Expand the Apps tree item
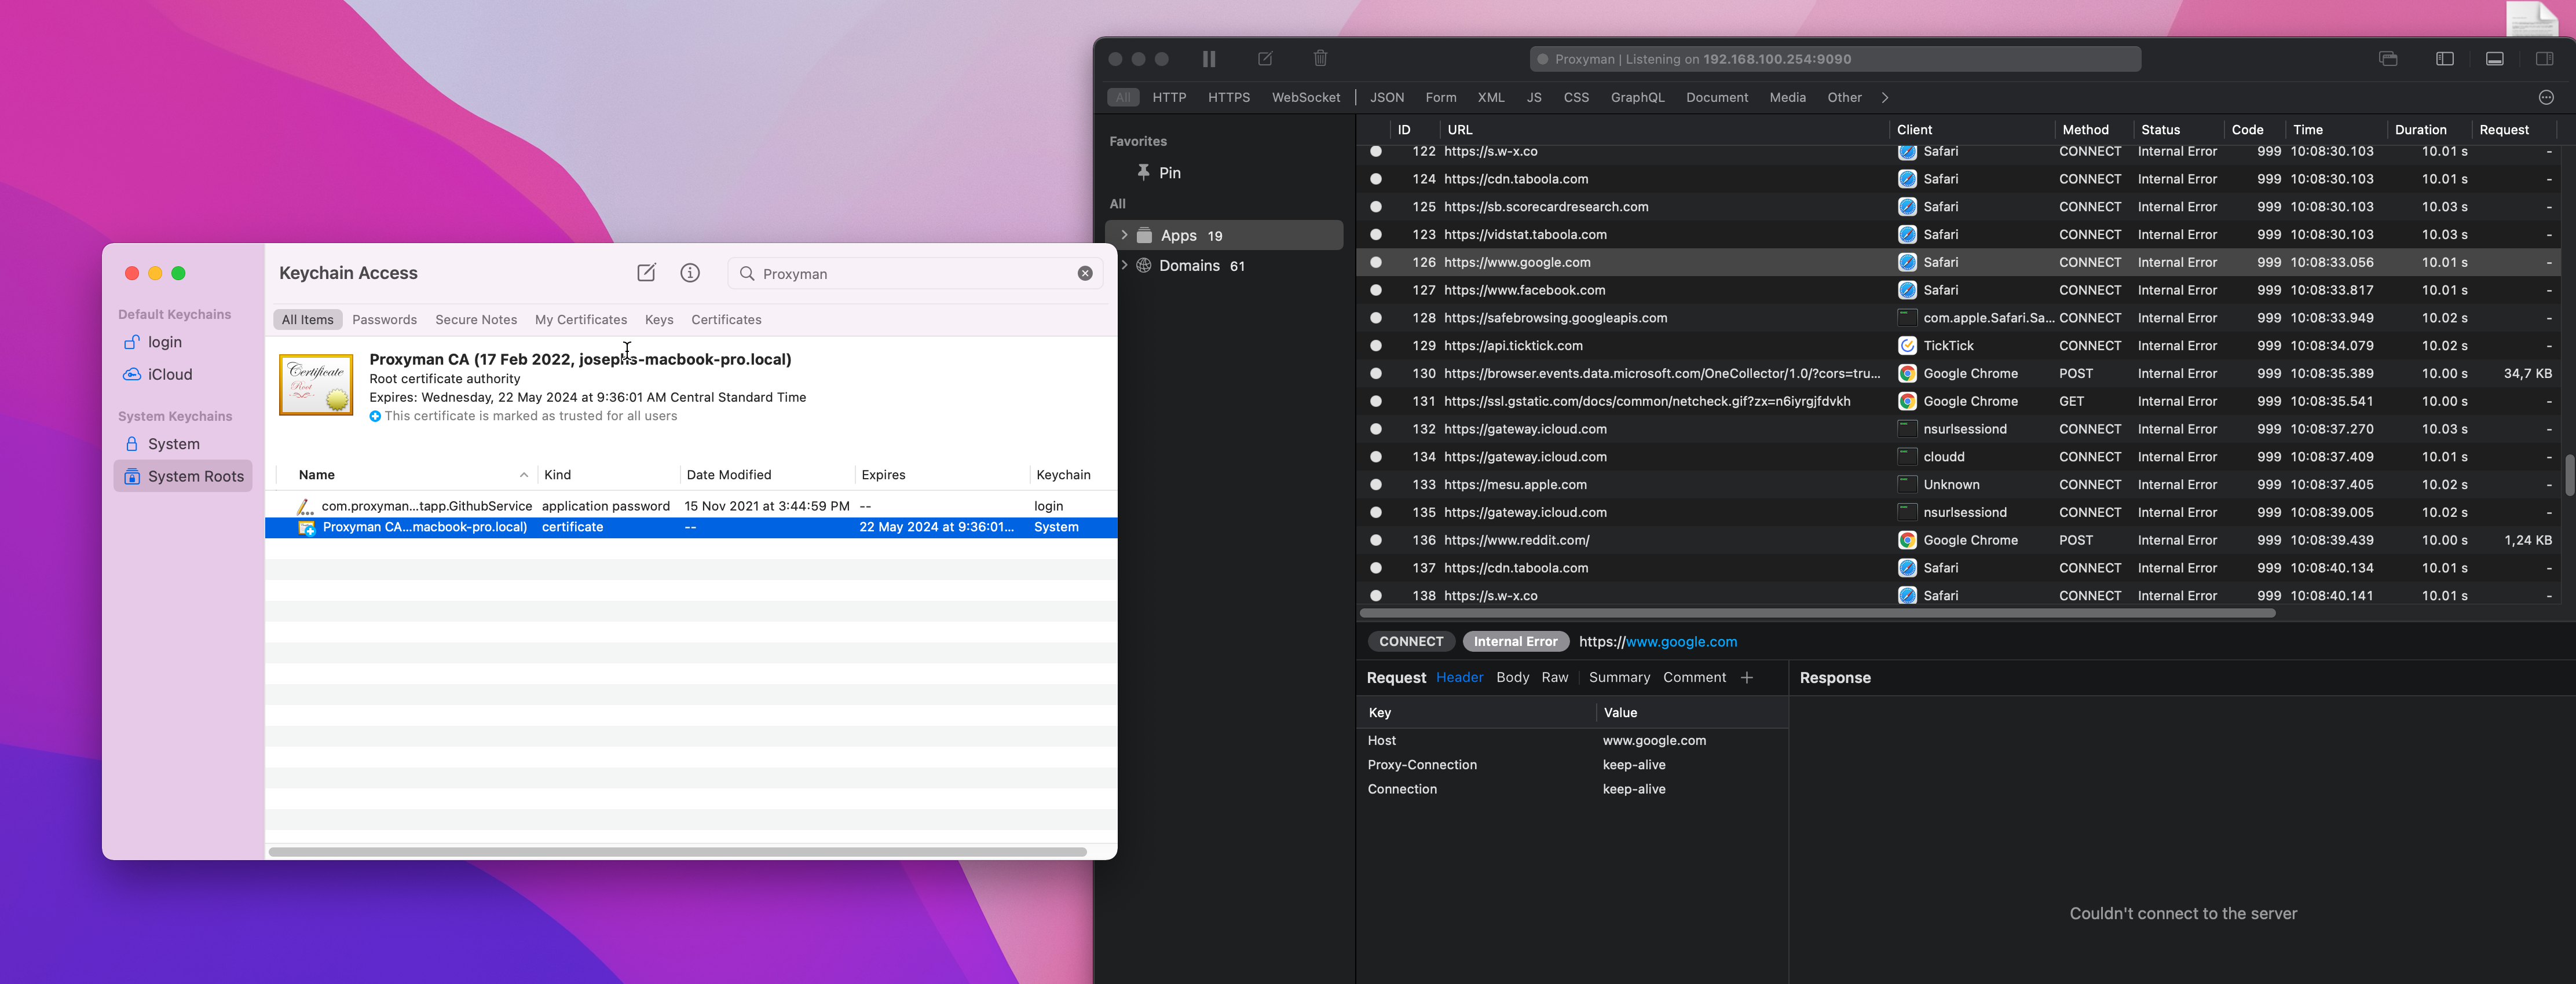This screenshot has height=984, width=2576. (x=1124, y=236)
